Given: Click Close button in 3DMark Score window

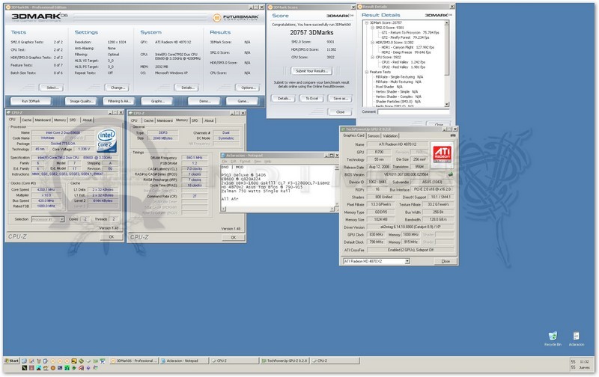Looking at the screenshot, I should (x=340, y=112).
